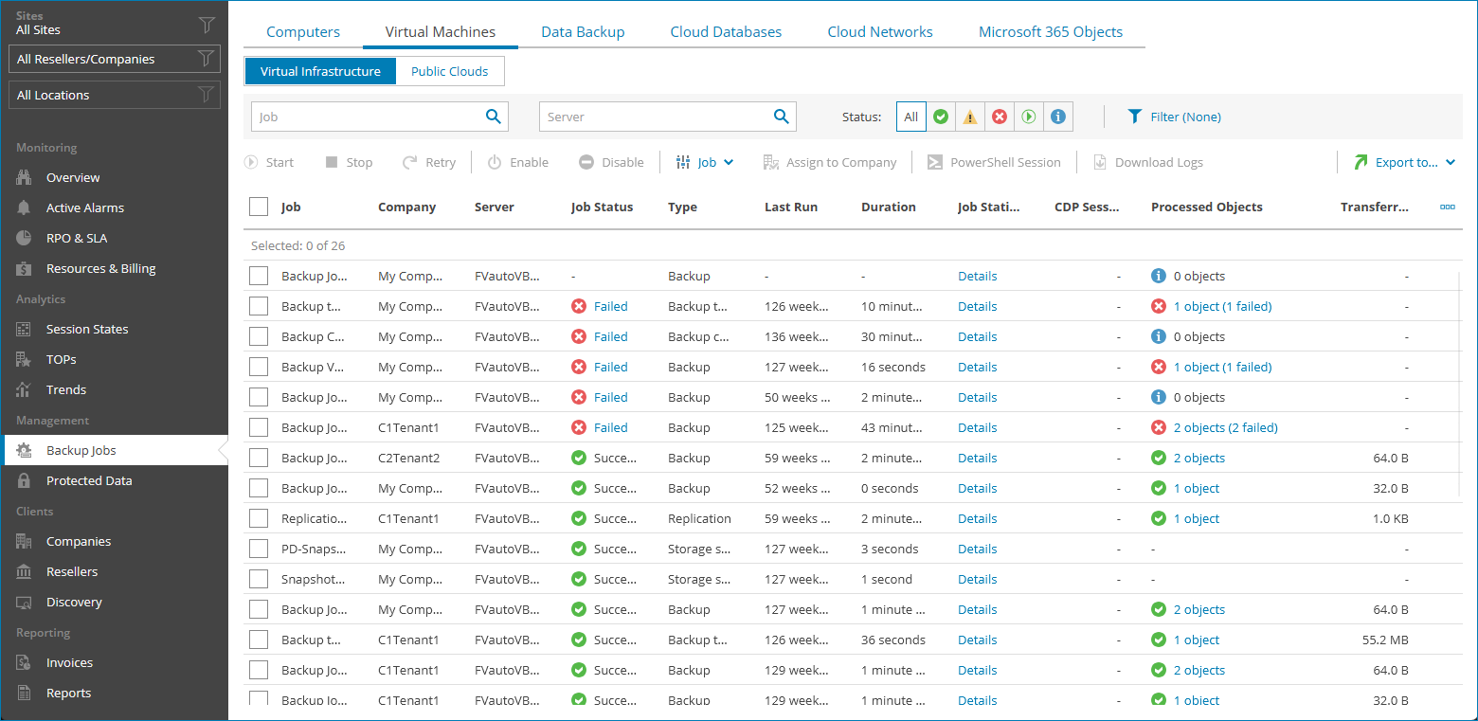This screenshot has height=721, width=1478.
Task: Filter by Failed status with the red cross icon
Action: pyautogui.click(x=1000, y=117)
